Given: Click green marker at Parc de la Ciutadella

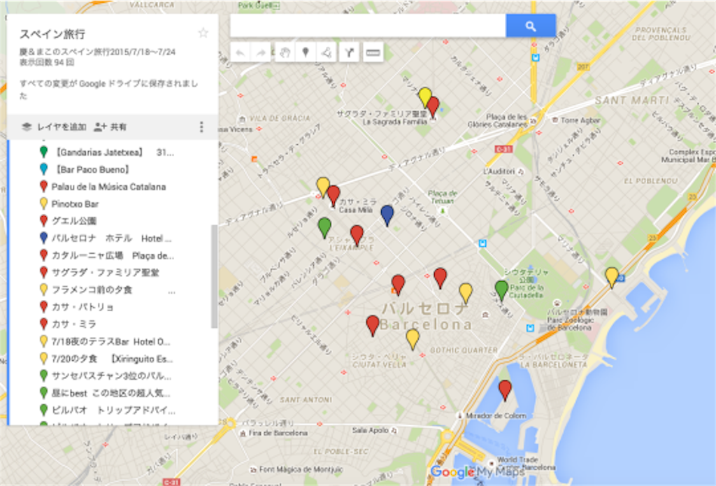Looking at the screenshot, I should pyautogui.click(x=502, y=290).
